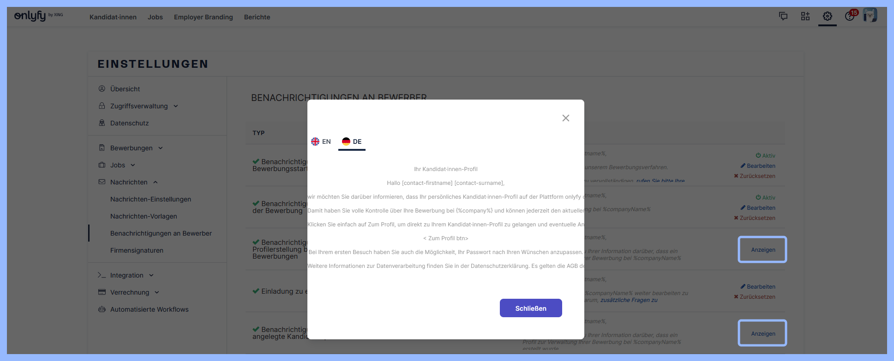
Task: Go to Nachrichten-Vorlagen in sidebar
Action: tap(144, 216)
